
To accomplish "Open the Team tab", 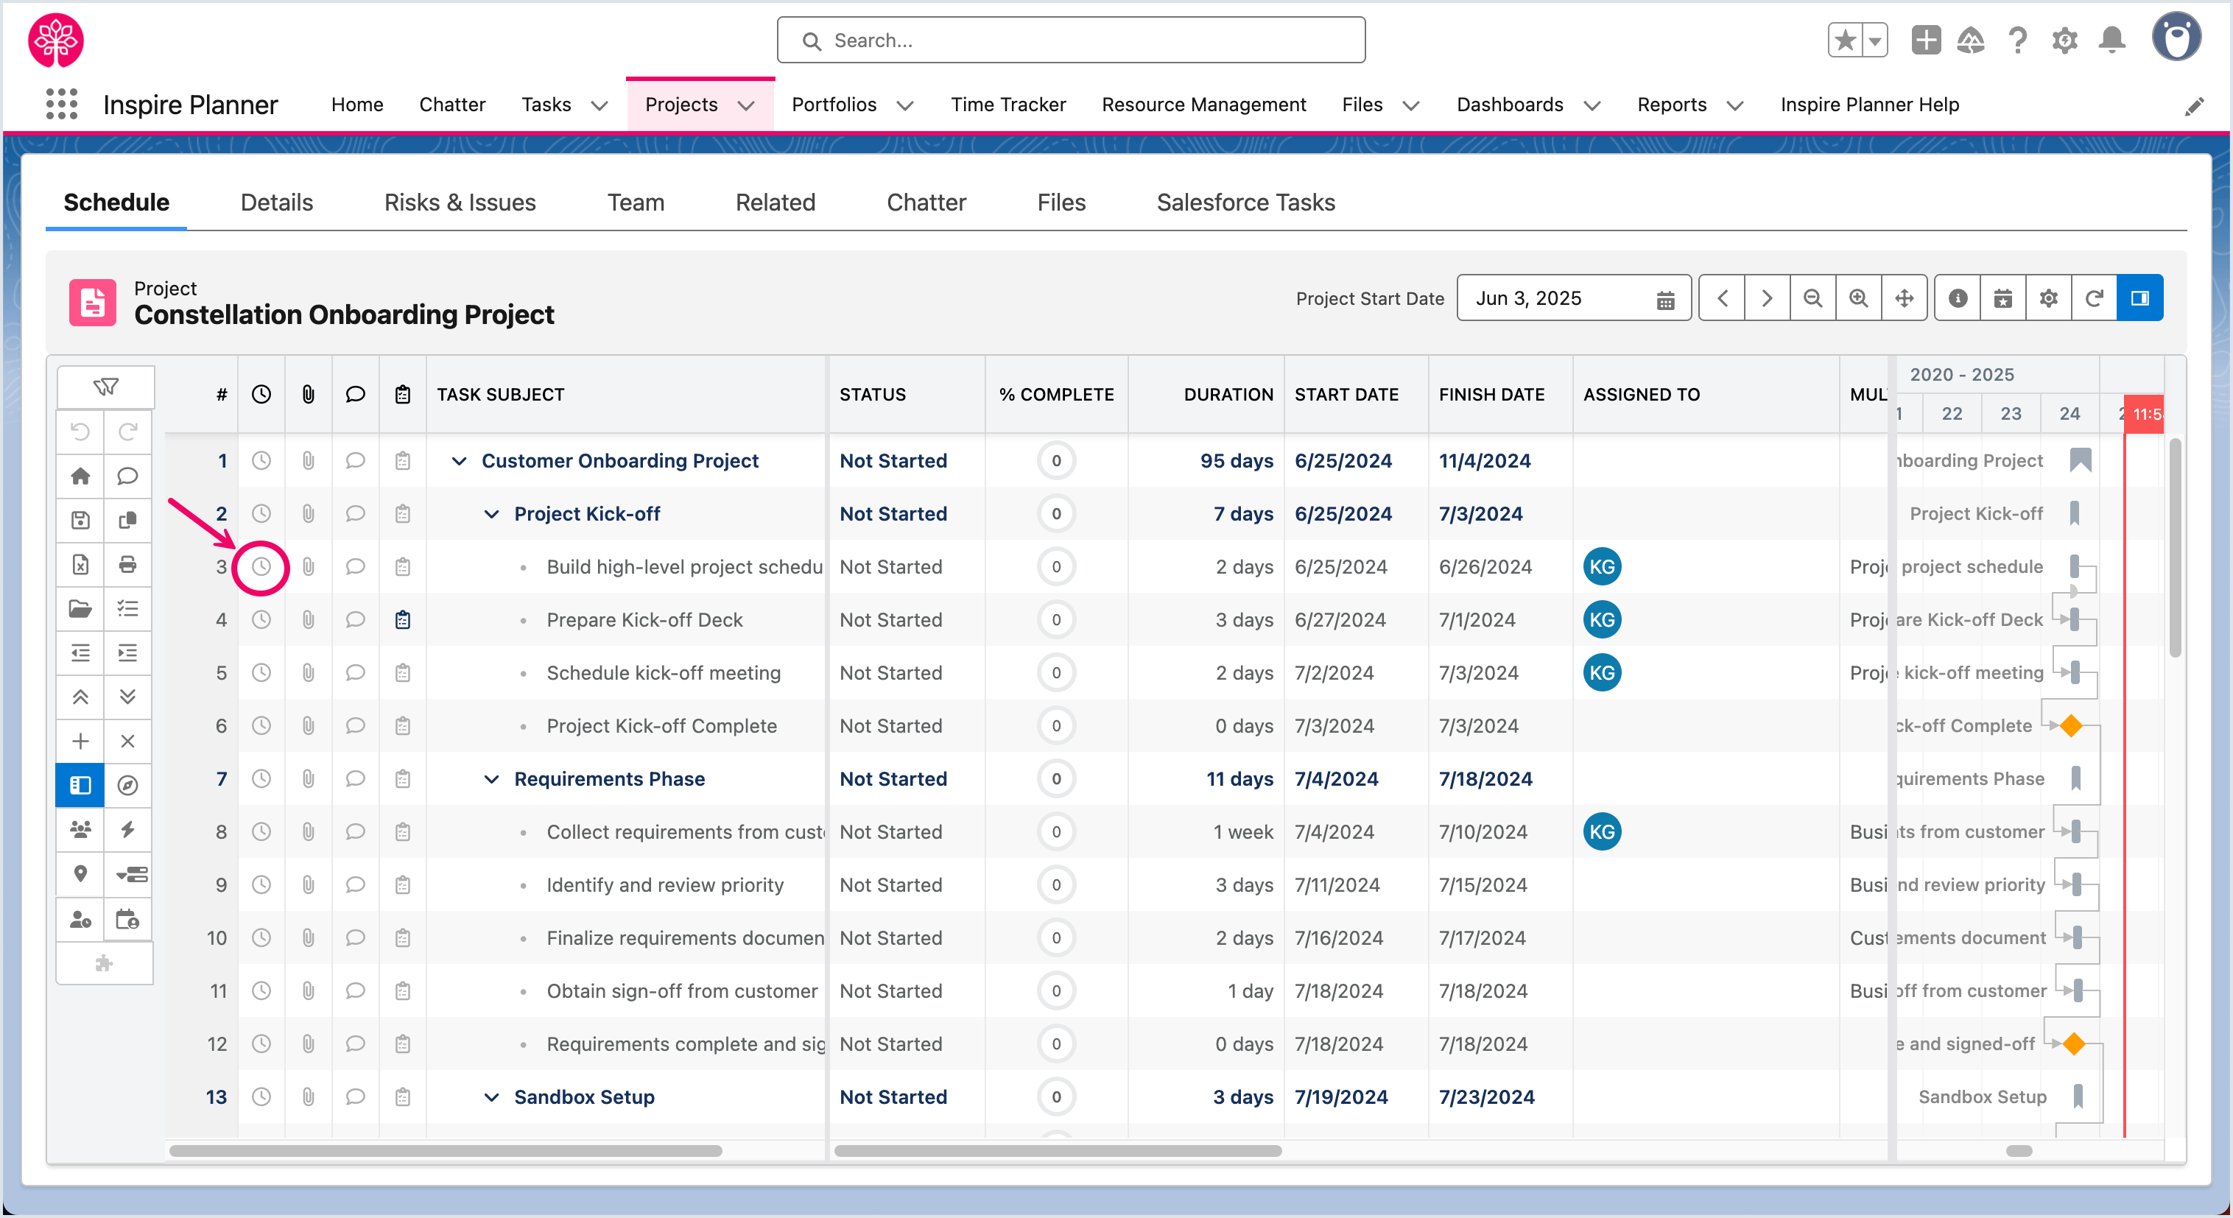I will [x=636, y=202].
